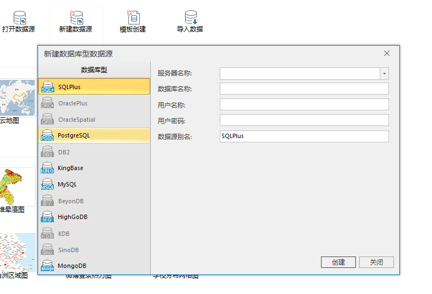Click the DB2 list entry label

pyautogui.click(x=64, y=152)
